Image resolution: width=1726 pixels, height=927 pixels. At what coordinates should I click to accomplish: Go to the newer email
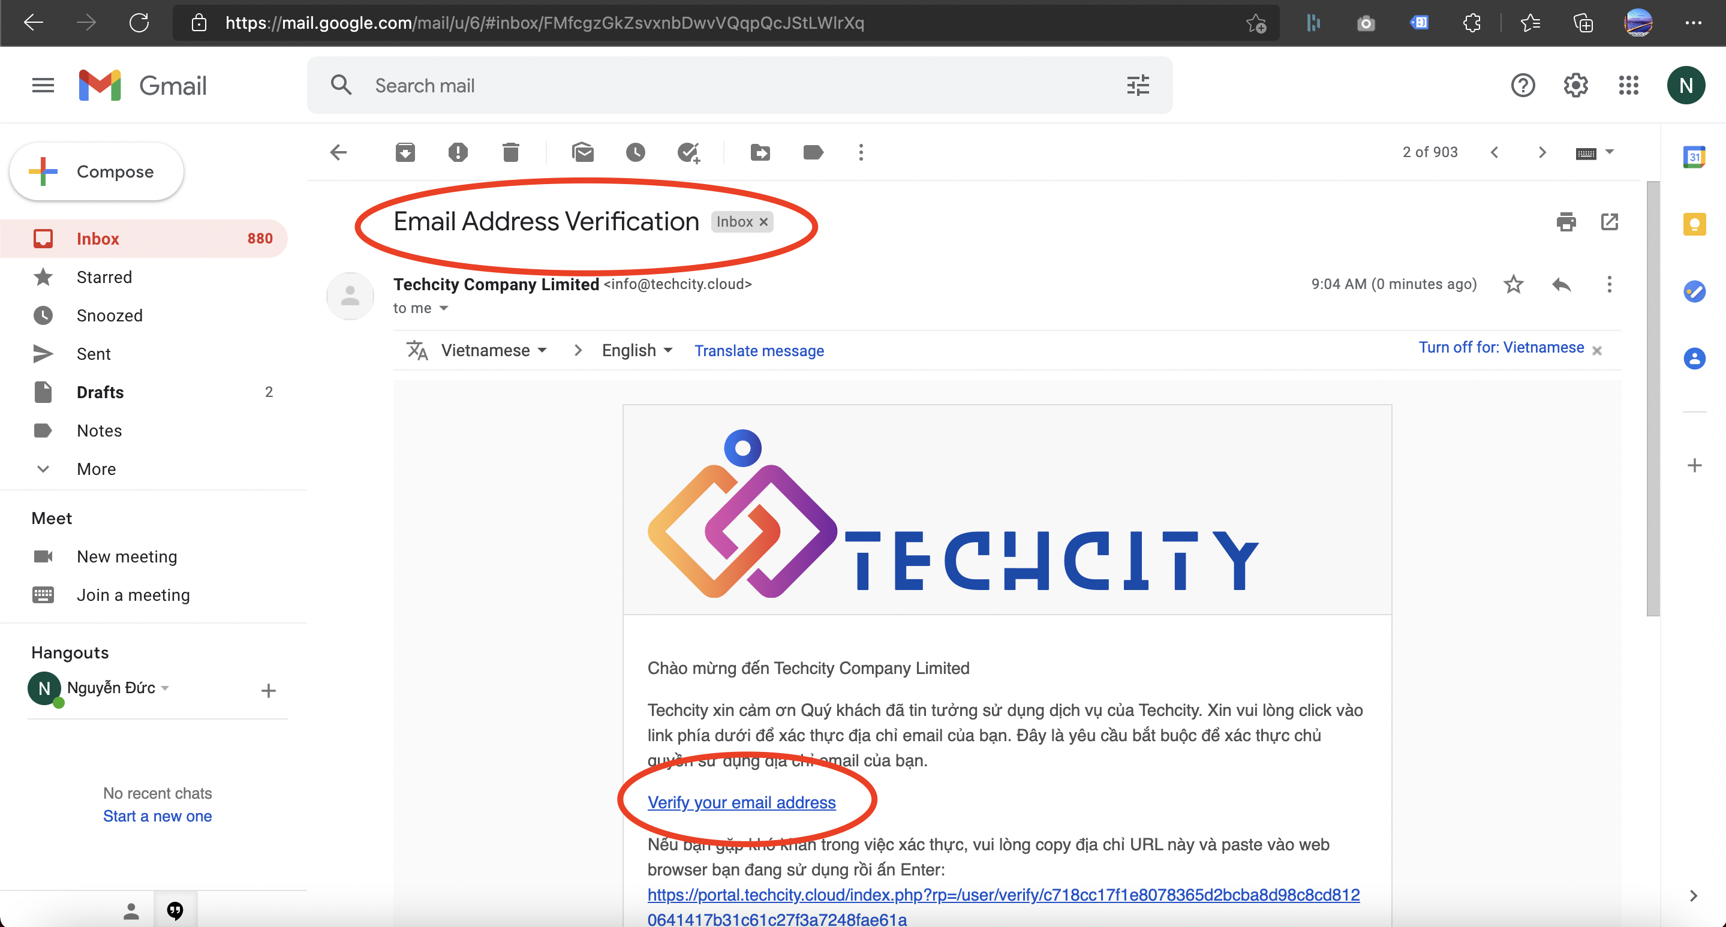pyautogui.click(x=1494, y=152)
